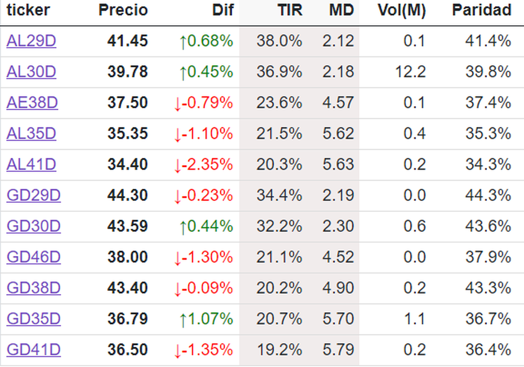Click the ticker column header
This screenshot has width=524, height=367.
click(28, 10)
